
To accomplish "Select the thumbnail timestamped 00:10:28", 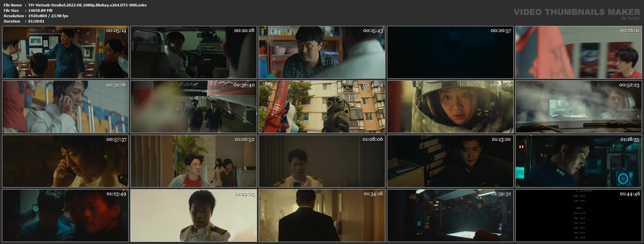I will 194,52.
